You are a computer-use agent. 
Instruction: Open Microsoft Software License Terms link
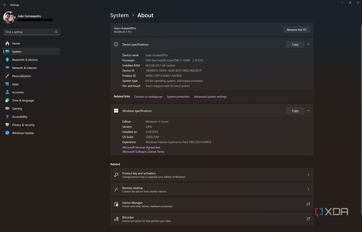coord(143,152)
